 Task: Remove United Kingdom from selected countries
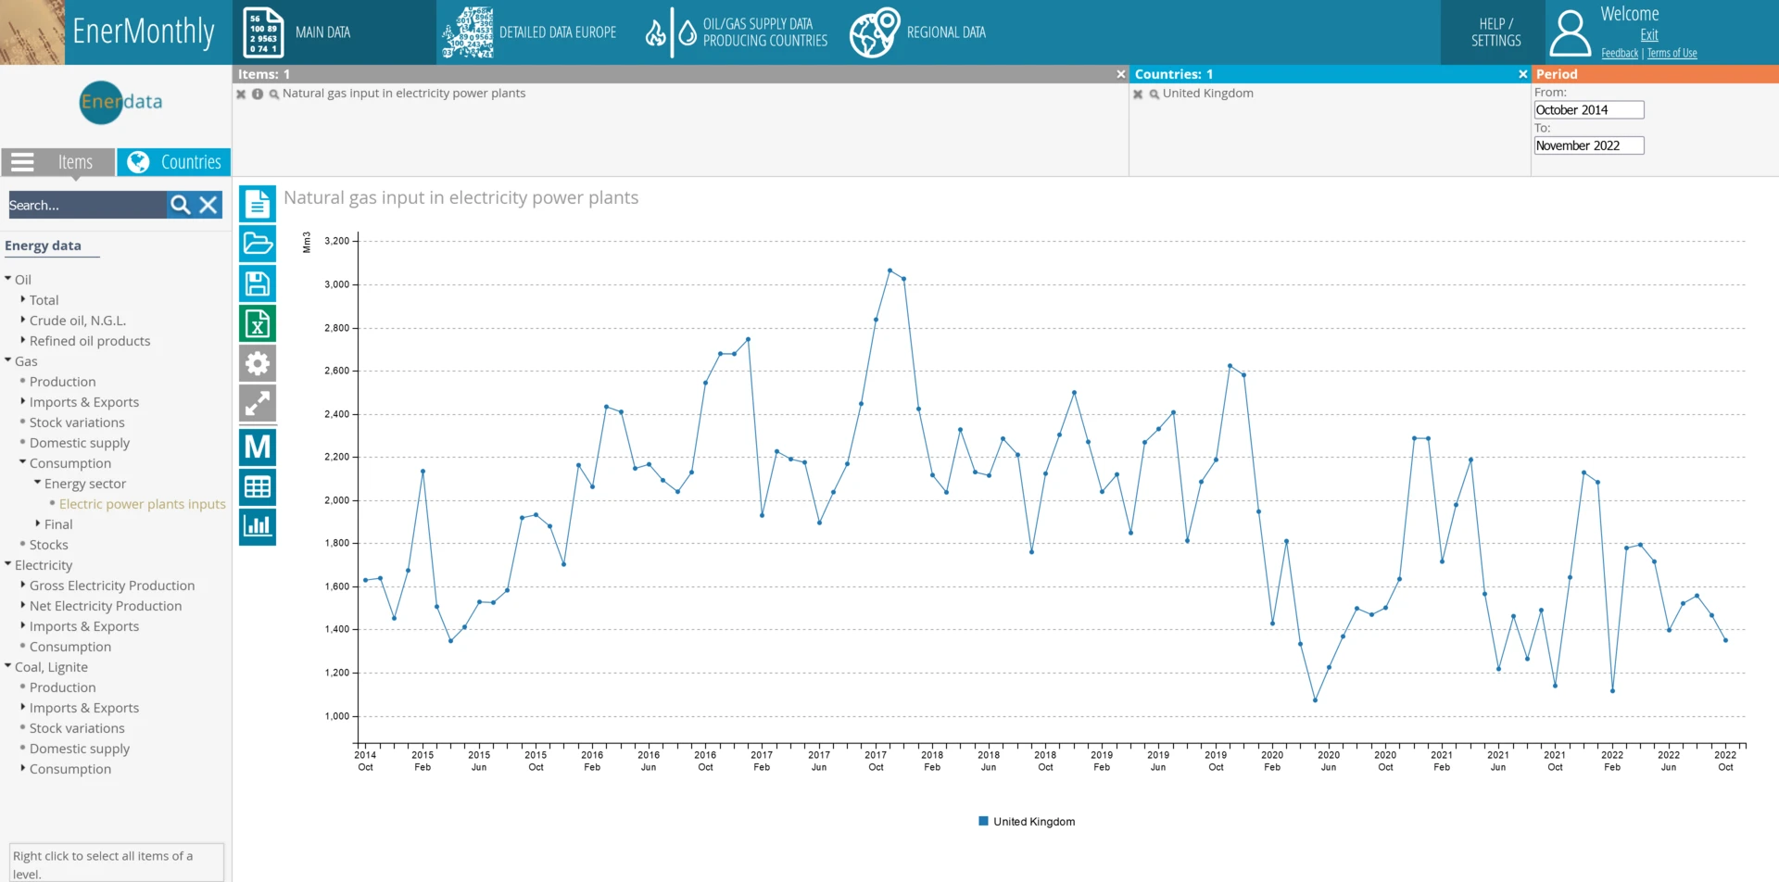[1138, 94]
